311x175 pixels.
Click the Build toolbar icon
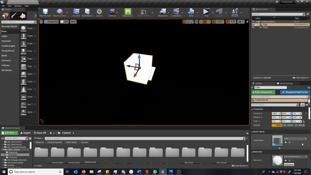coord(191,12)
